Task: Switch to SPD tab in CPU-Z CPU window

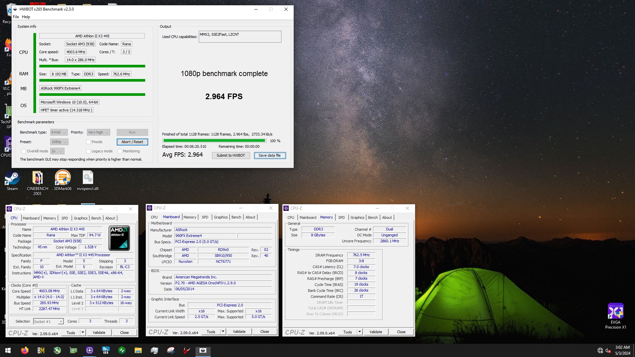Action: (x=65, y=218)
